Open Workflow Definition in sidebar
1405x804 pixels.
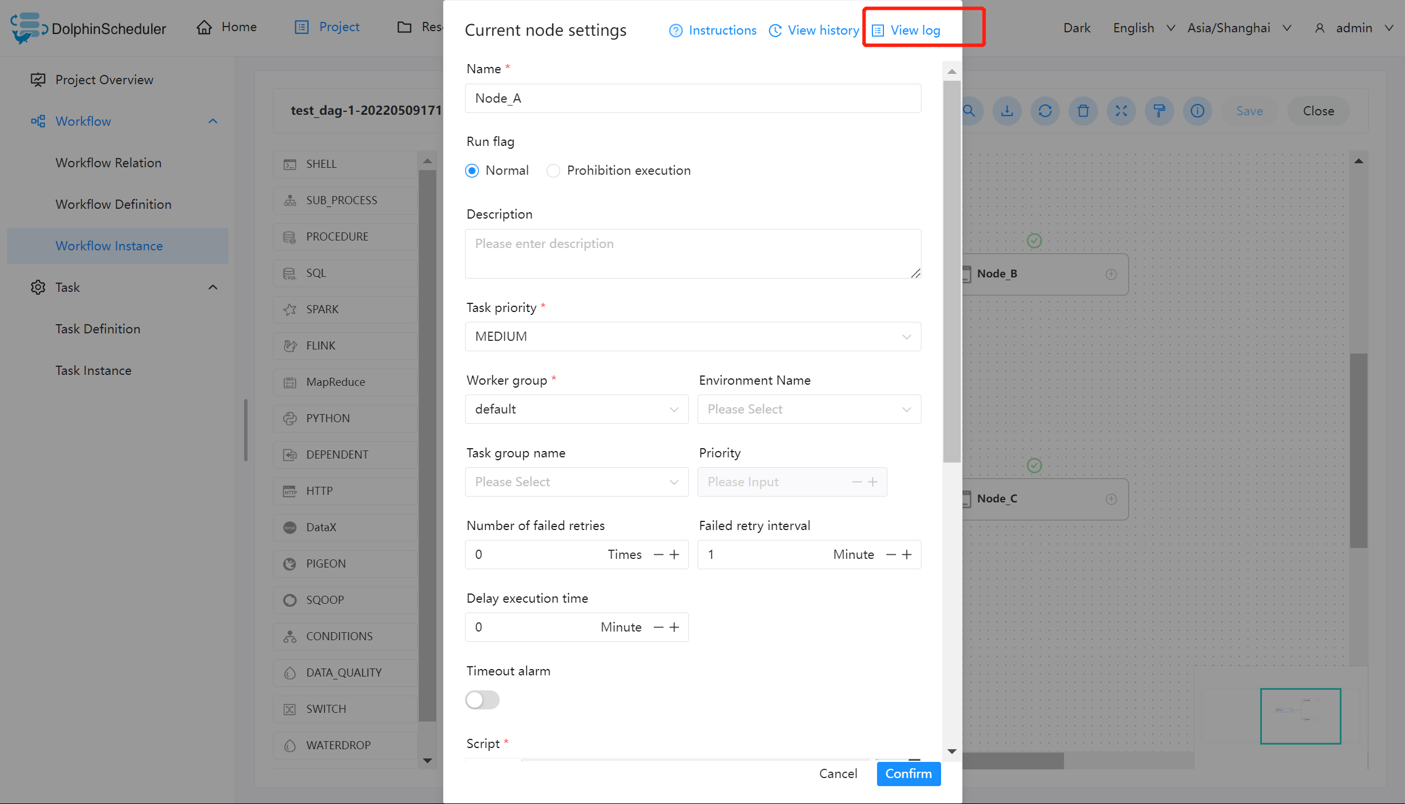click(114, 204)
